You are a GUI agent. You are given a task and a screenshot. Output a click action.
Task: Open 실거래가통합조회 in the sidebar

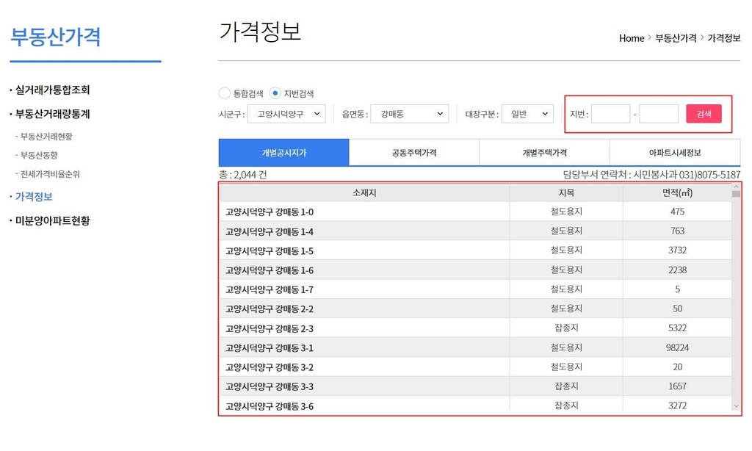[x=52, y=90]
